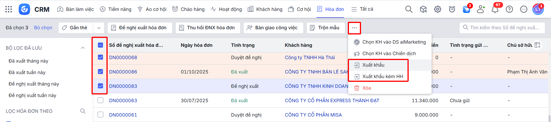Click the search magnifier in top bar

409,9
